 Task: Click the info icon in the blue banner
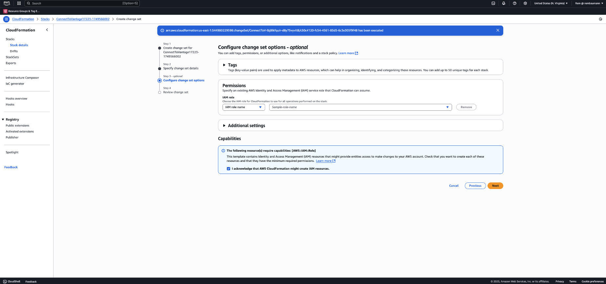click(x=162, y=30)
